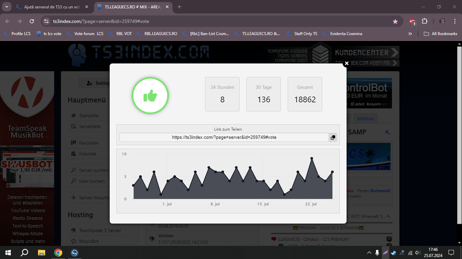Open the TS.LEAGUECS.RO &... bookmark
The width and height of the screenshot is (462, 259).
[x=257, y=34]
